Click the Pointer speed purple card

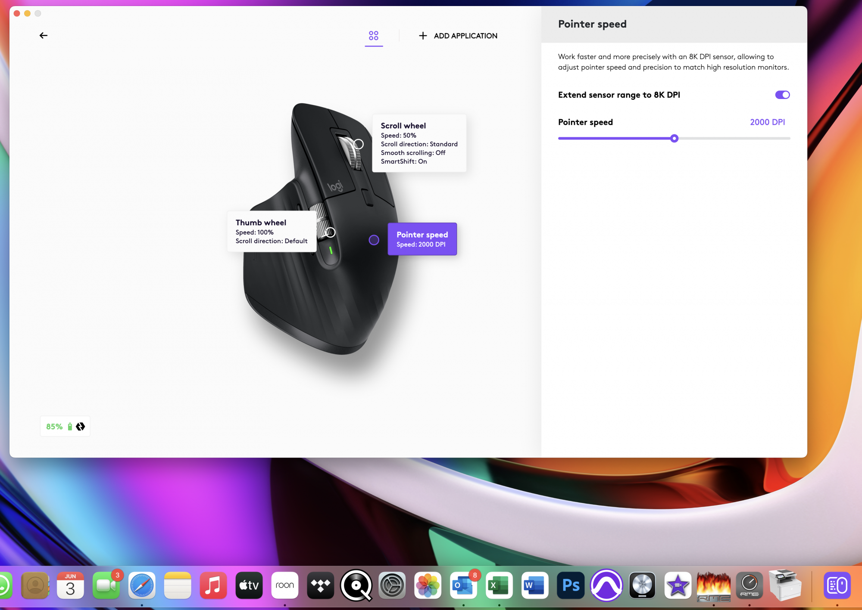click(x=422, y=239)
